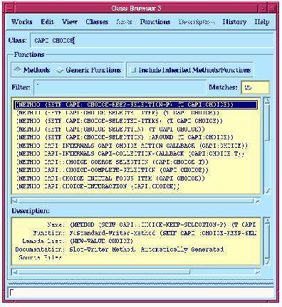Select the SETF CHOICE-SELECTION :AROUND method row
This screenshot has width=282, height=307.
[x=136, y=137]
